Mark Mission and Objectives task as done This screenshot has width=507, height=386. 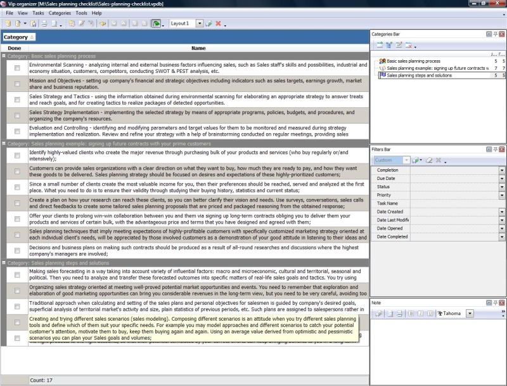(17, 84)
